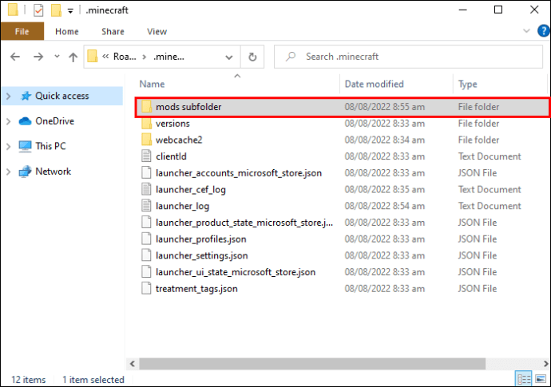Select the launcher_ui_state_microsoft_store.json file icon
This screenshot has height=387, width=551.
(146, 272)
